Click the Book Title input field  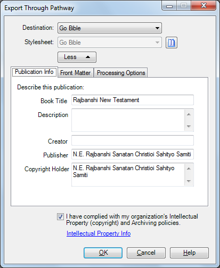pos(133,100)
